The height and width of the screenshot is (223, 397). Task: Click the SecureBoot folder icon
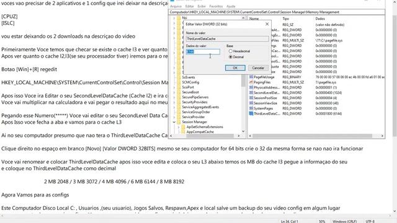click(x=179, y=92)
